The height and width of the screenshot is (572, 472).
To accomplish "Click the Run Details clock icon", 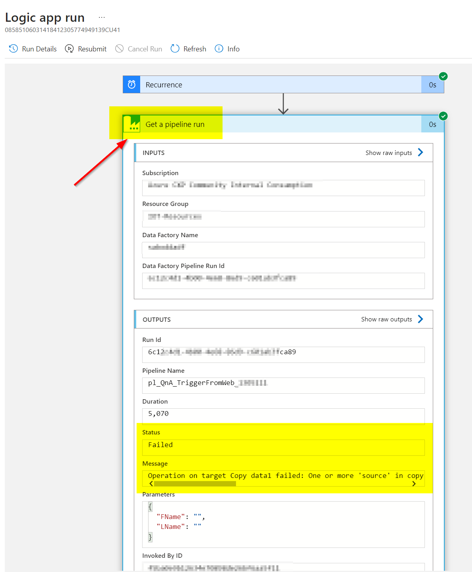I will pos(13,49).
